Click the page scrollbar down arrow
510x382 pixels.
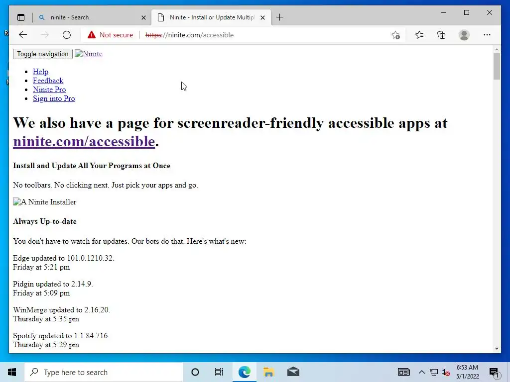(497, 349)
